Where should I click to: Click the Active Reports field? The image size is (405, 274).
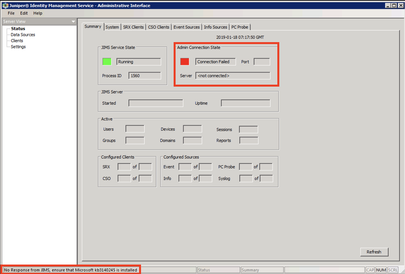point(249,141)
